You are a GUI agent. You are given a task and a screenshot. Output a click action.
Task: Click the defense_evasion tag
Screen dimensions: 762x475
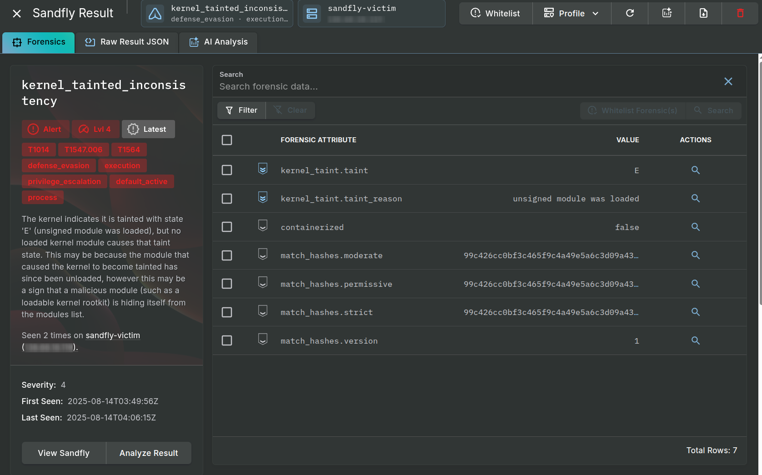pos(59,165)
